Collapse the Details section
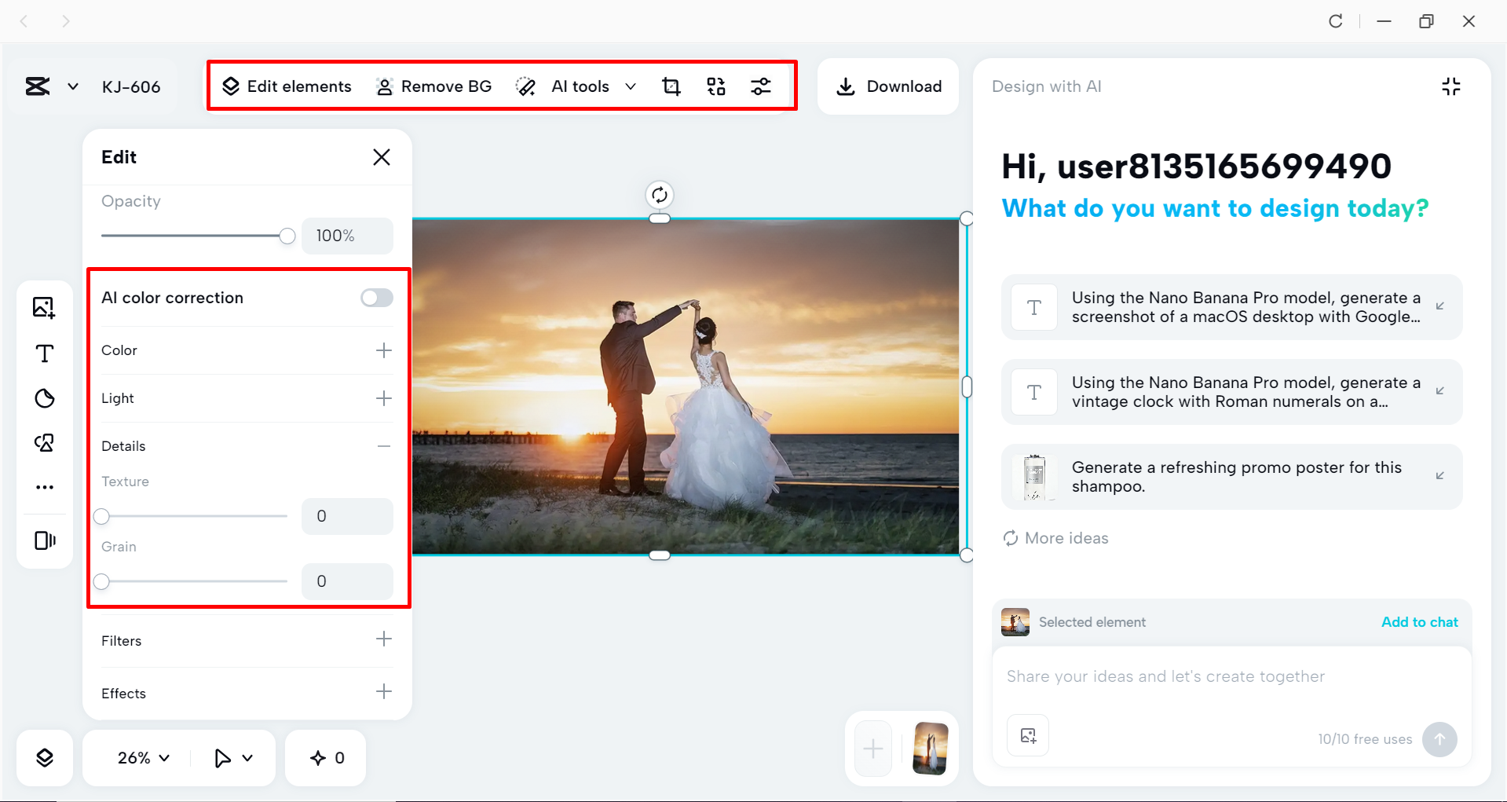This screenshot has width=1507, height=802. pos(383,446)
